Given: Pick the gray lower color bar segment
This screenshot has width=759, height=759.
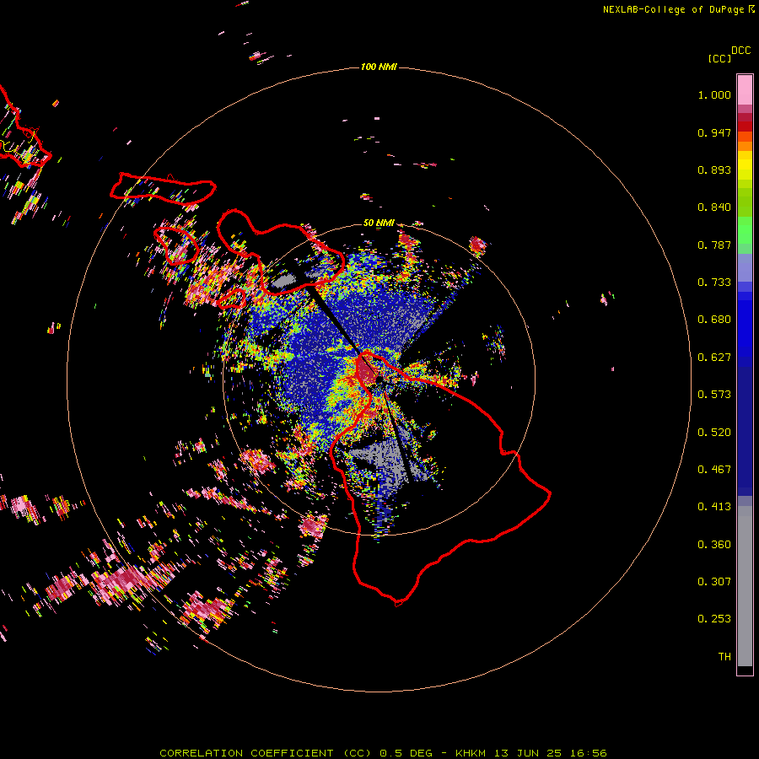Looking at the screenshot, I should coord(745,586).
